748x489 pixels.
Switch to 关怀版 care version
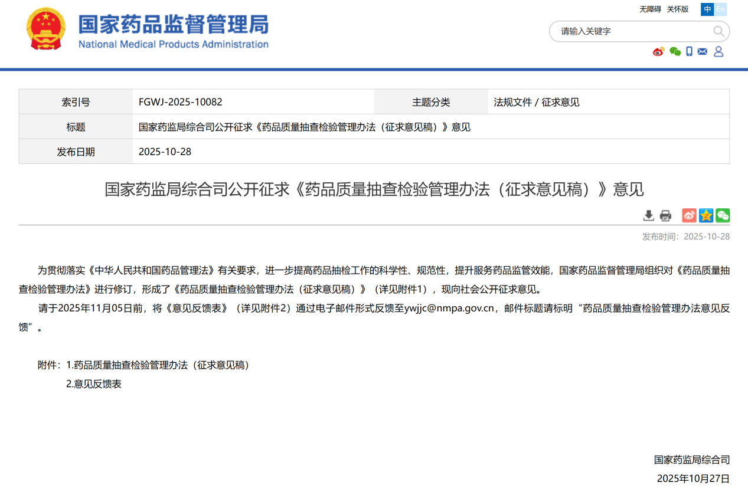[x=678, y=9]
